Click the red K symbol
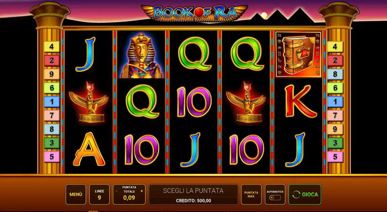The height and width of the screenshot is (212, 387). pos(300,101)
